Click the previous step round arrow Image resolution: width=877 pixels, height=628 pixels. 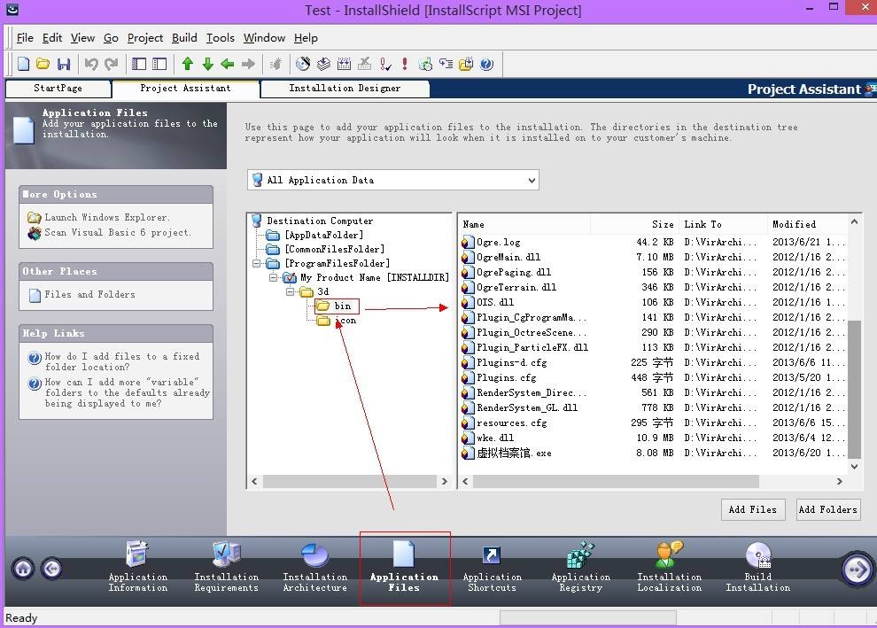[51, 569]
